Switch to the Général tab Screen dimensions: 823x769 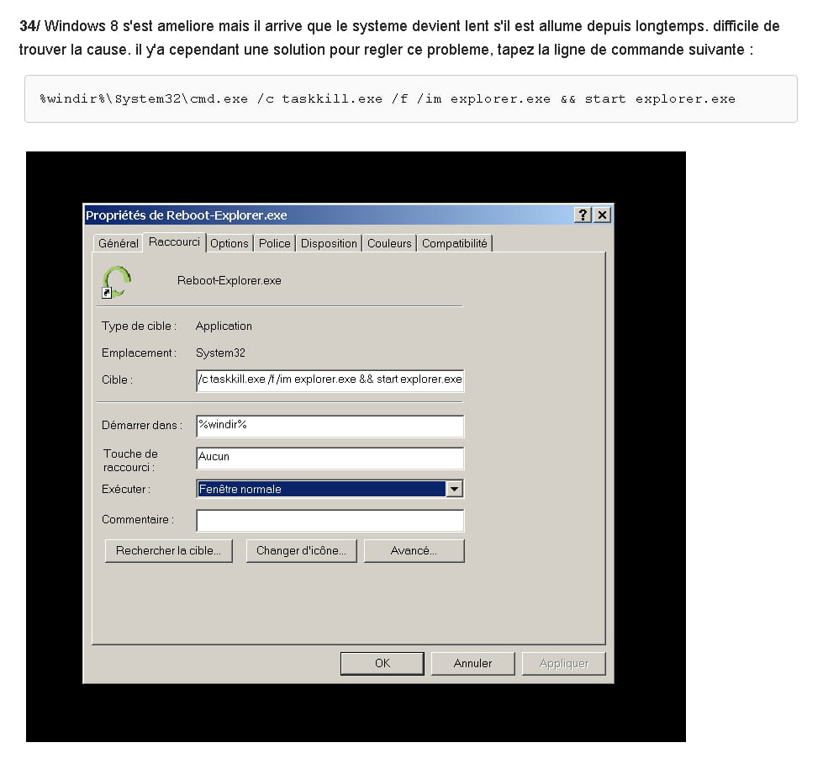click(x=118, y=243)
